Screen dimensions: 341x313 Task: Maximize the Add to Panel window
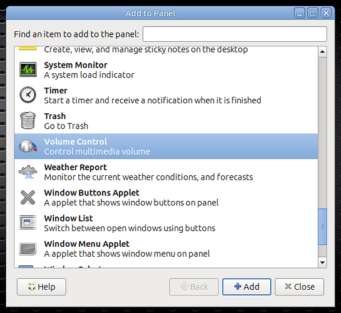313,13
